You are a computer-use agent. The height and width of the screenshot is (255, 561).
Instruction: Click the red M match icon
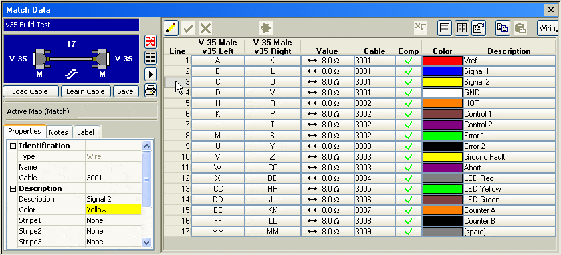(150, 42)
